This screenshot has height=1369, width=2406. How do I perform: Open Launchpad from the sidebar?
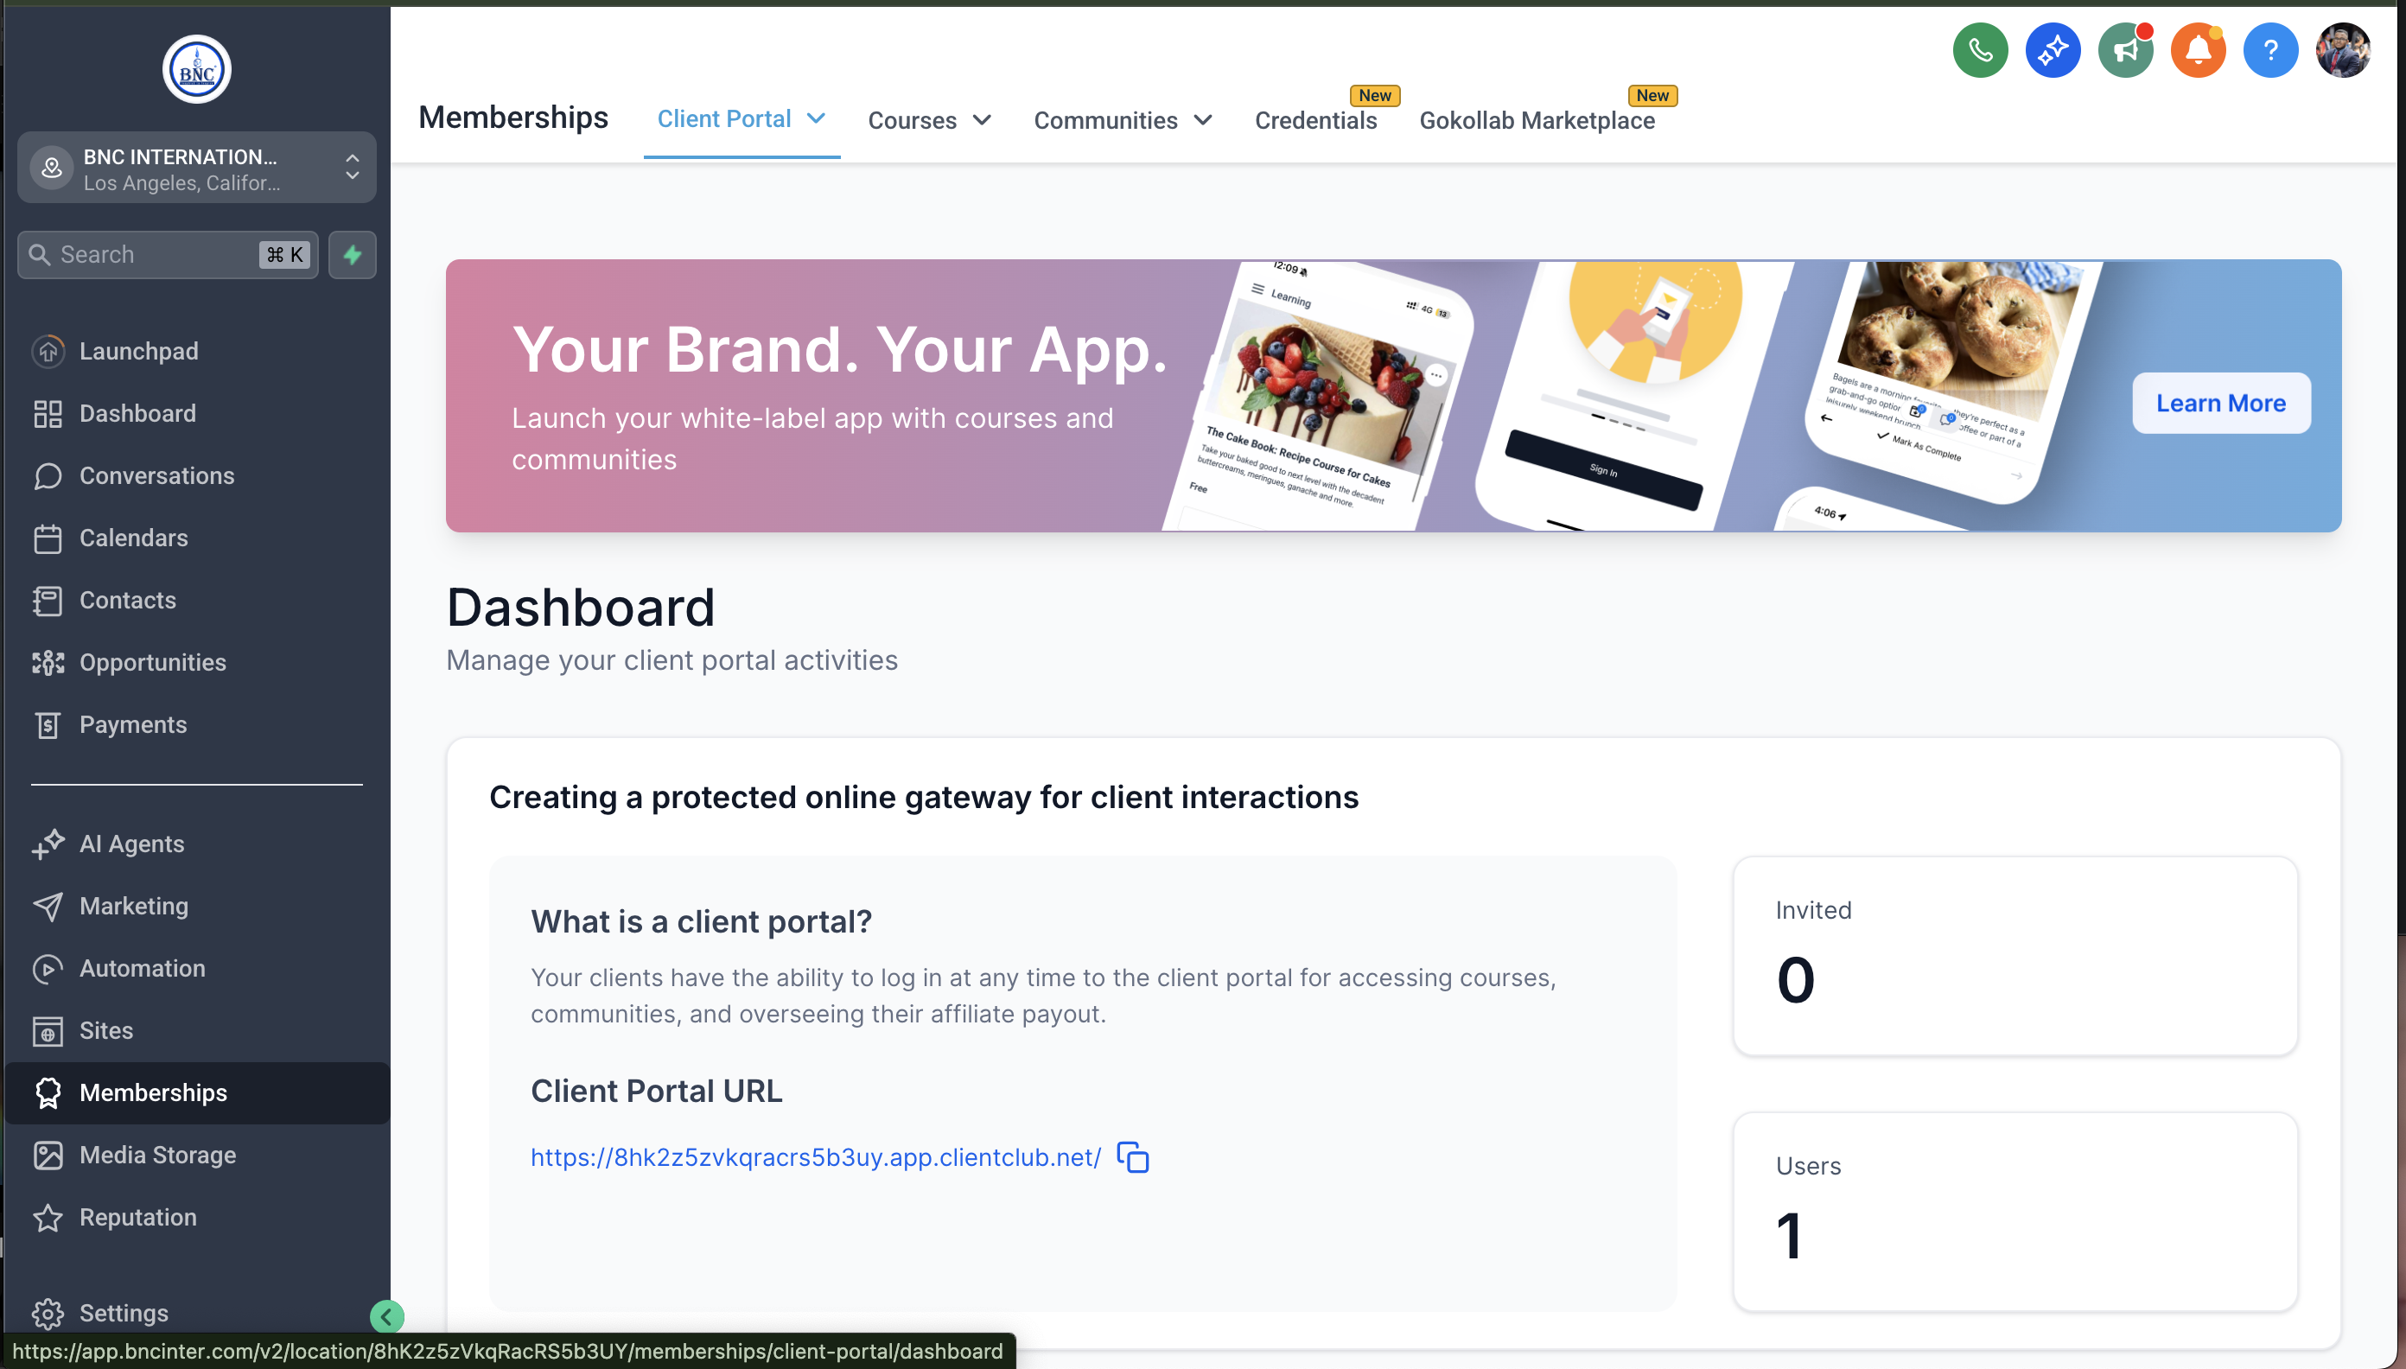pos(196,351)
